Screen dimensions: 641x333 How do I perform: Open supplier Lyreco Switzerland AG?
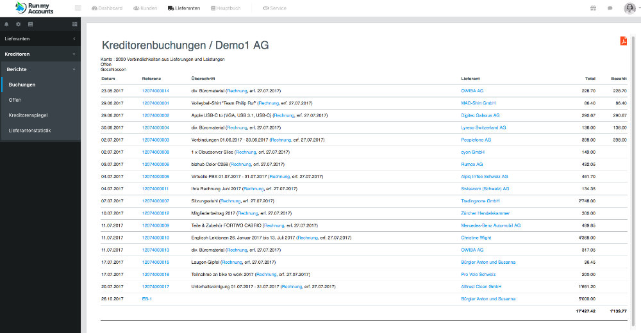(x=483, y=127)
